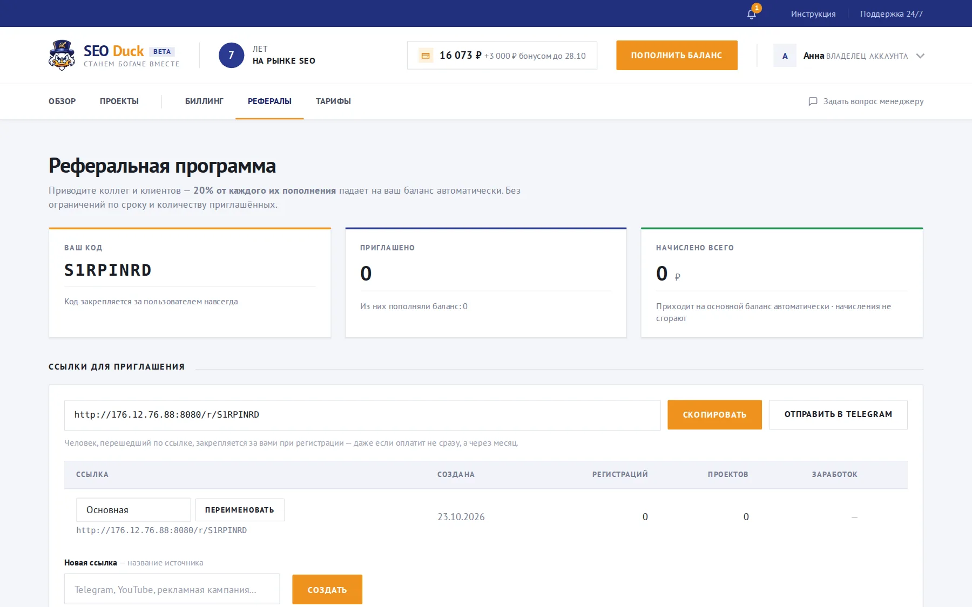The height and width of the screenshot is (607, 972).
Task: Click the BETA badge next to logo
Action: tap(162, 51)
